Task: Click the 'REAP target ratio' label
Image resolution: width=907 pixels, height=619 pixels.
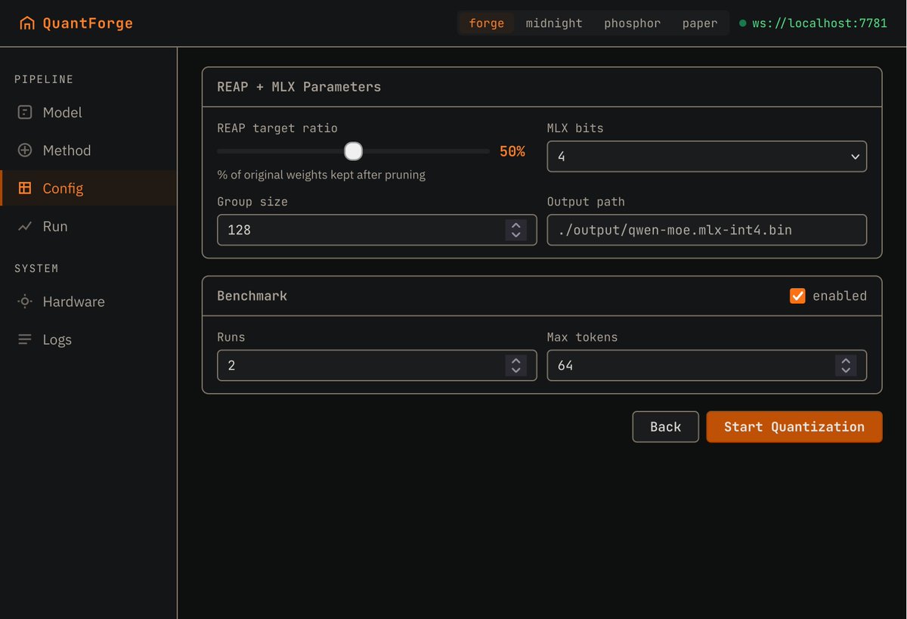Action: [277, 128]
